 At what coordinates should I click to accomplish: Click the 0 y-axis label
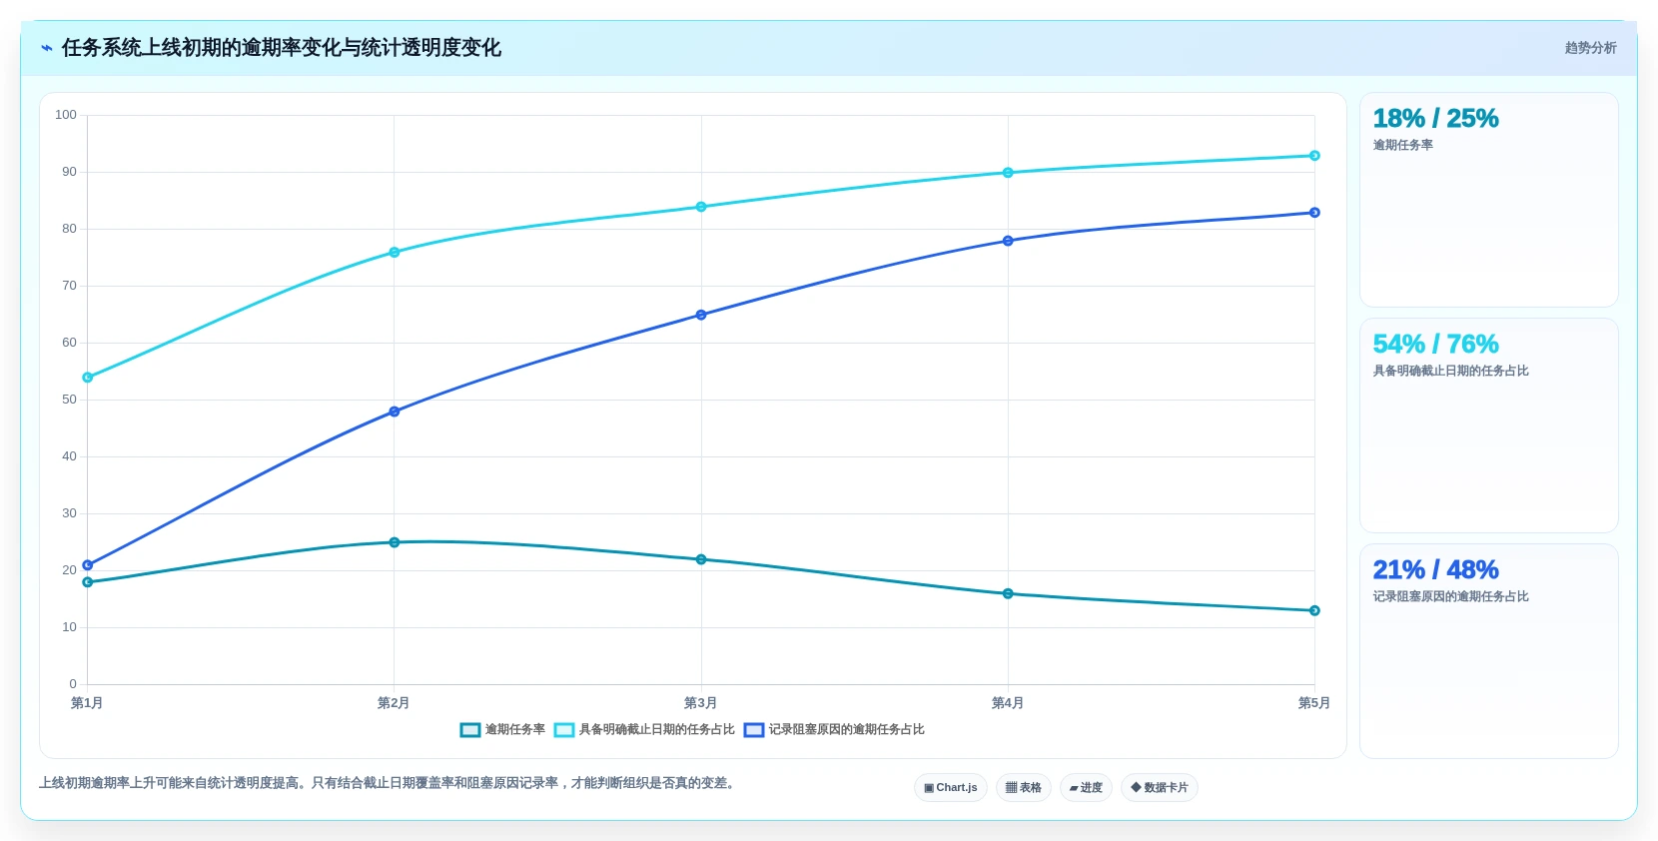(73, 684)
